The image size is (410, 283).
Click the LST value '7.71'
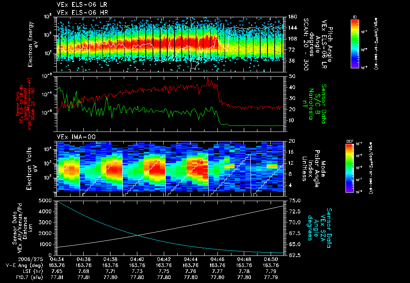coord(110,271)
